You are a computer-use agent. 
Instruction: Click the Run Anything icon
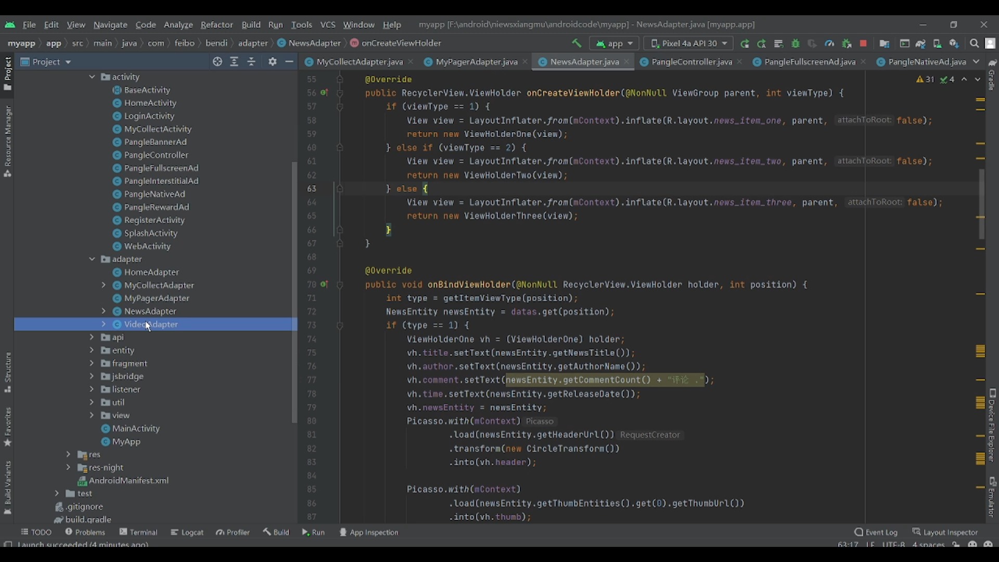[x=904, y=44]
